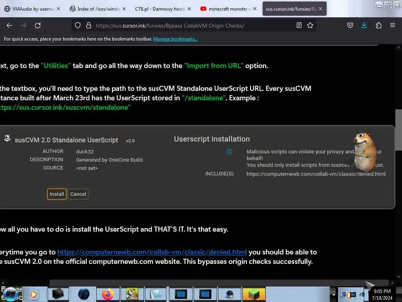Click the green sus.cursor.ink/suscvm/standalone URL text
Screen dimensions: 402x302
pos(65,108)
